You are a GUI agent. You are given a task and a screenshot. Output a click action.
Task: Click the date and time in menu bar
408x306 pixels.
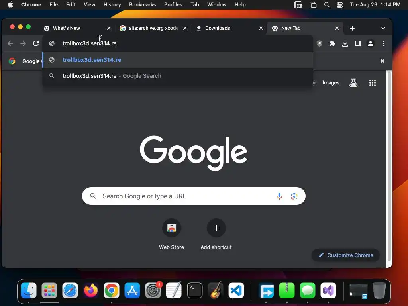point(375,5)
